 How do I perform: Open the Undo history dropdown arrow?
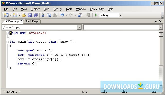[67, 15]
